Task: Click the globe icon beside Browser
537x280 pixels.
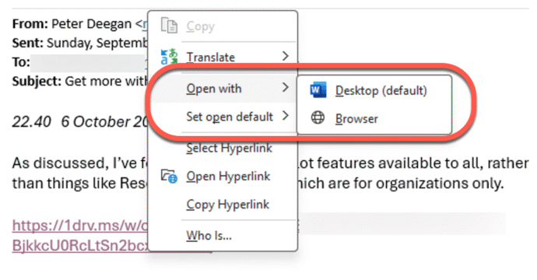Action: click(x=318, y=117)
